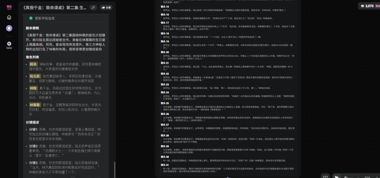This screenshot has height=178, width=380.
Task: Click the New label under the plus icon
Action: tap(9, 48)
